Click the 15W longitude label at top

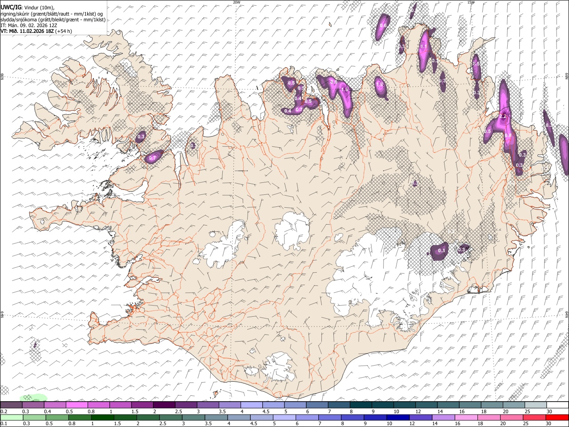[x=471, y=2]
